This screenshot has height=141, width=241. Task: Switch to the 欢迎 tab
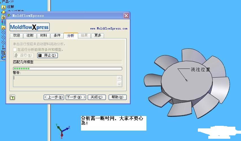[16, 35]
